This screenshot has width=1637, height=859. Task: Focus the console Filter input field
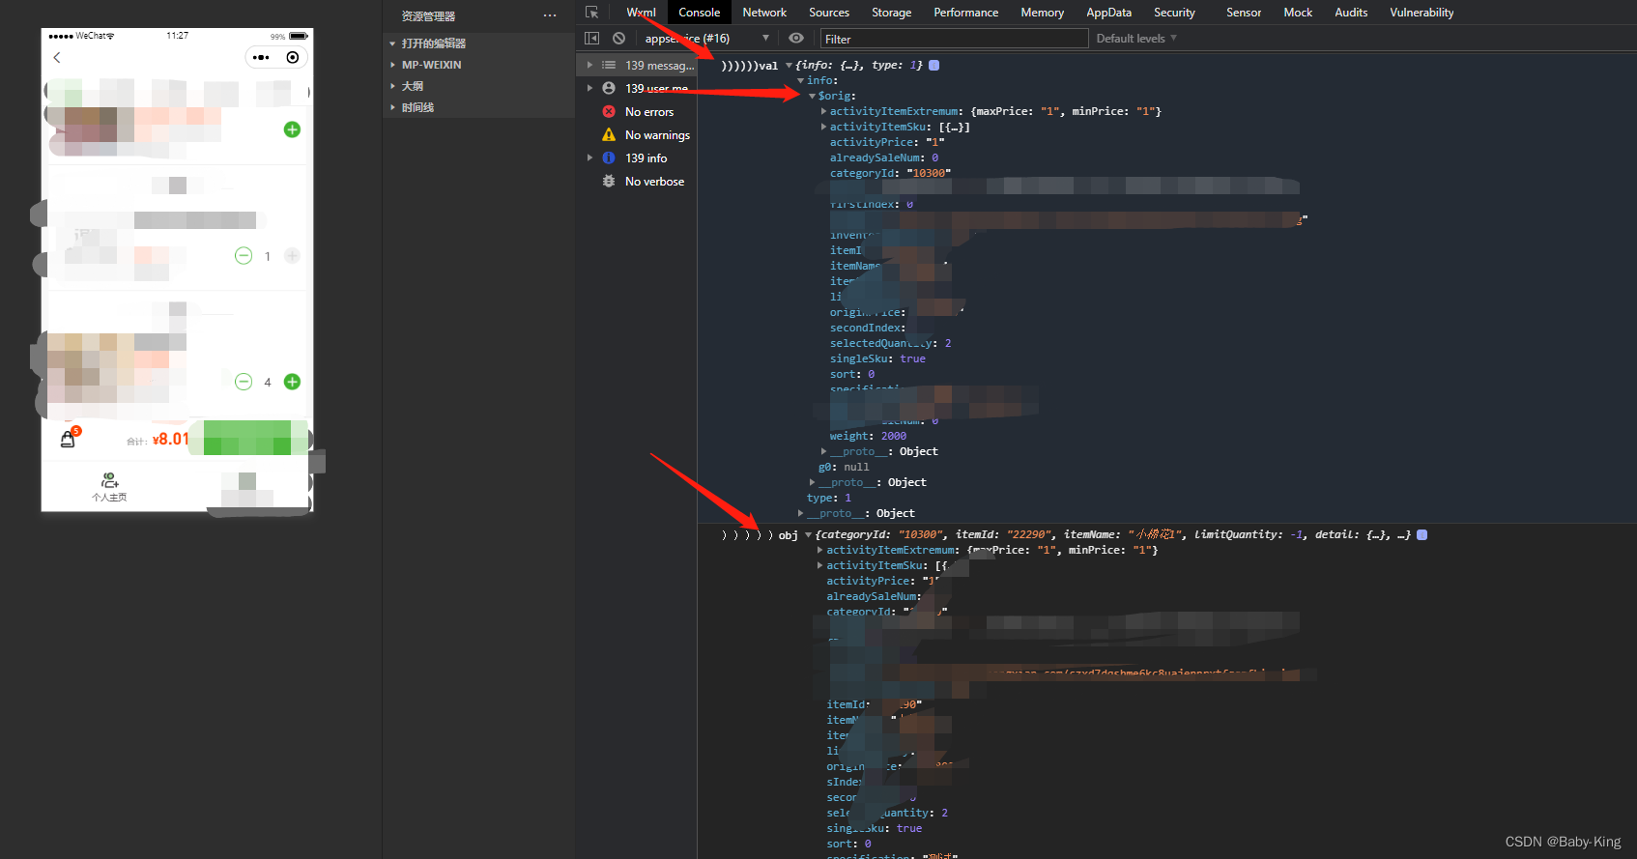954,39
